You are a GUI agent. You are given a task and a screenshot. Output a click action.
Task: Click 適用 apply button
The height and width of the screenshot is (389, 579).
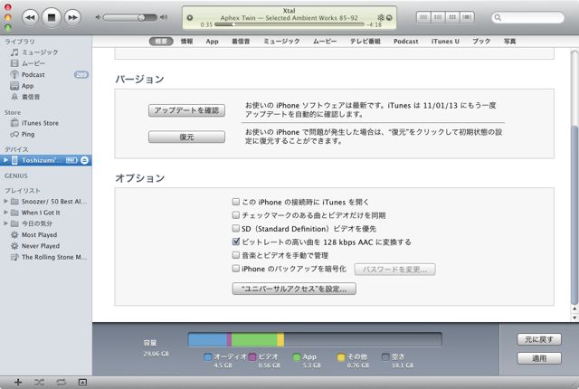coord(539,358)
